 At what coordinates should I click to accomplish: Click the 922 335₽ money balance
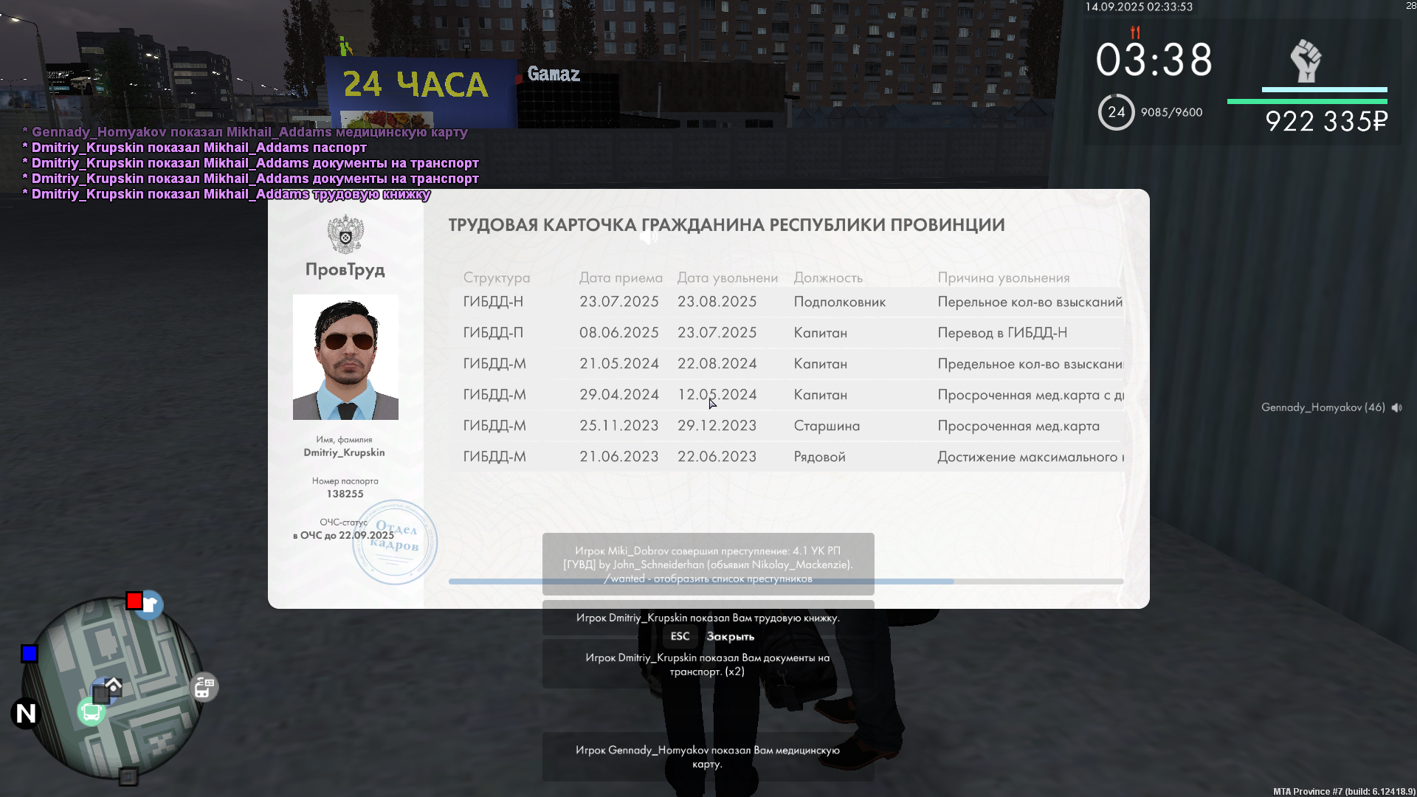pos(1326,122)
